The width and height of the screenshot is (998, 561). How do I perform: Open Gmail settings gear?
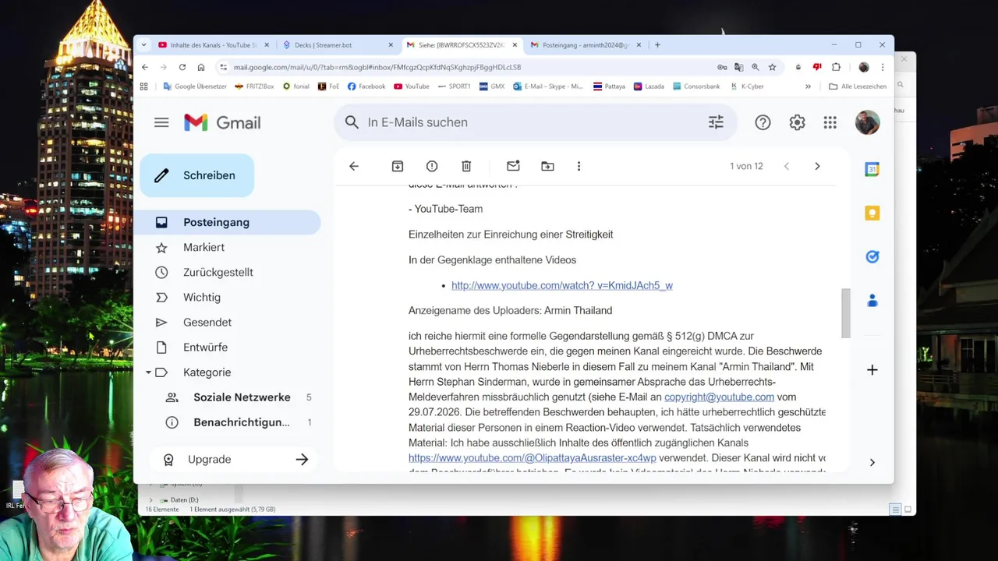click(797, 122)
